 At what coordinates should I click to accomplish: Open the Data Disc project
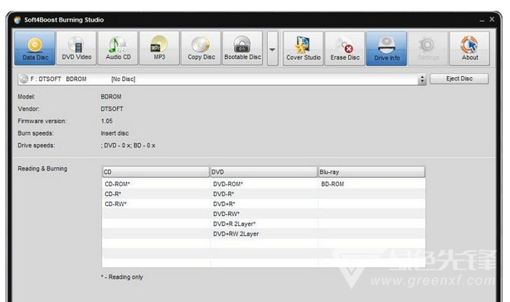[x=35, y=48]
